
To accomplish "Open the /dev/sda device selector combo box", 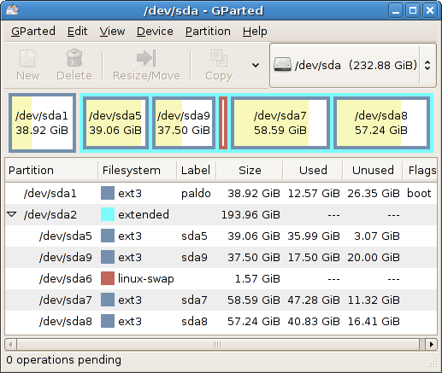I will tap(353, 65).
